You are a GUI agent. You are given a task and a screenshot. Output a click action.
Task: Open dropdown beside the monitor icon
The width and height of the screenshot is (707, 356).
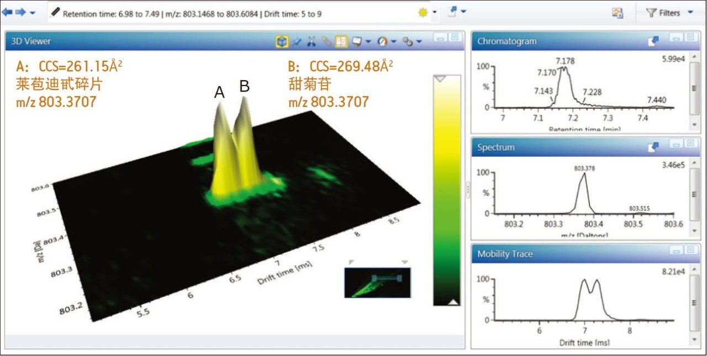coord(367,41)
